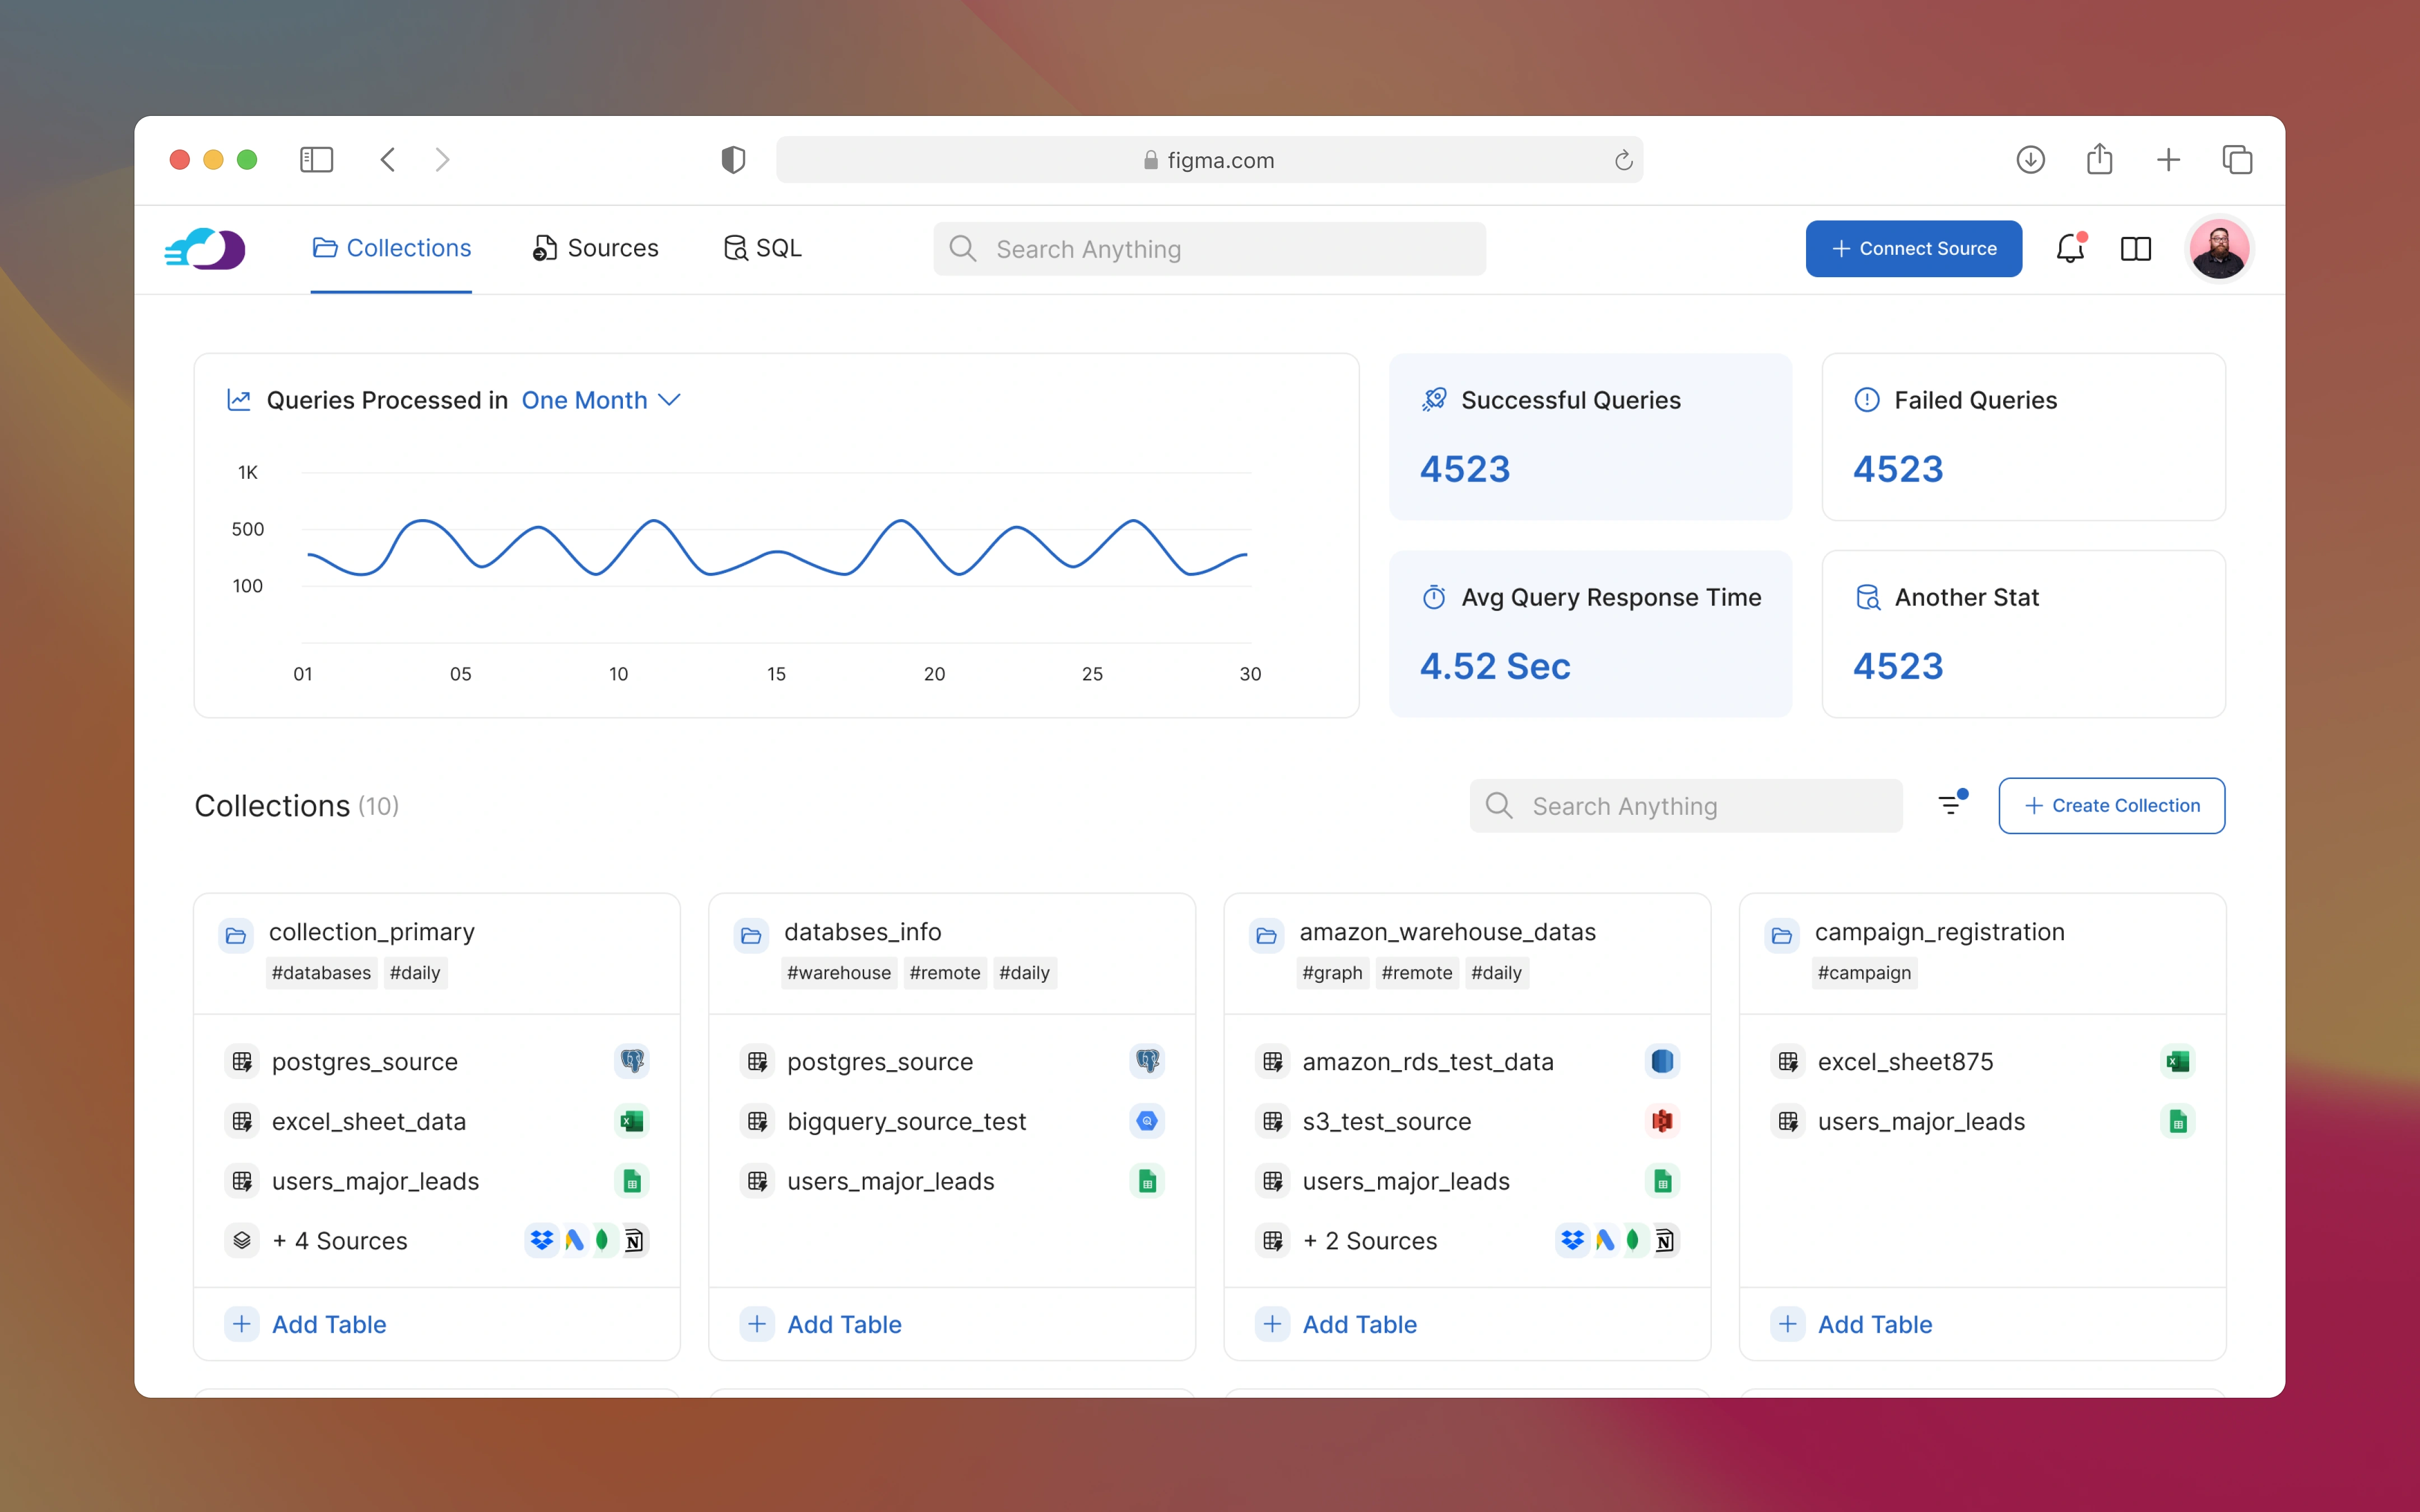
Task: Reload the page with the refresh icon
Action: pos(1623,160)
